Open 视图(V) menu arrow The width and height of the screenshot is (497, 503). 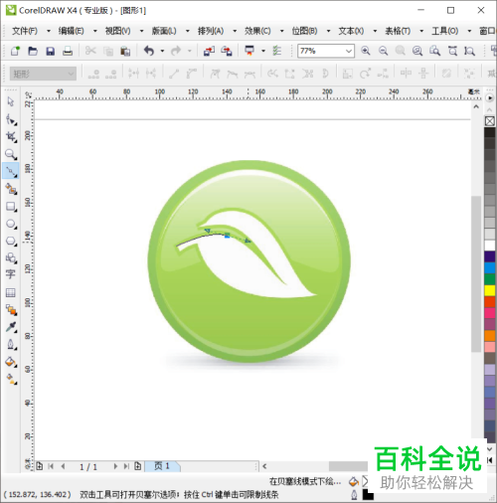141,31
